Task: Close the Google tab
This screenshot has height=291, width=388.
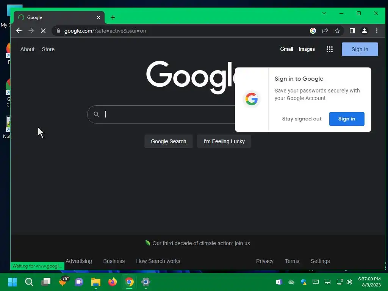Action: pos(99,17)
